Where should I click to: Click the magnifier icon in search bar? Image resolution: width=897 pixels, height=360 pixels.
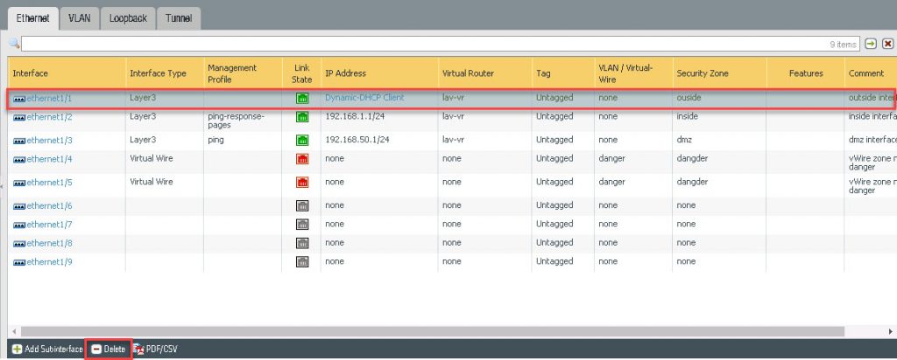pos(14,43)
